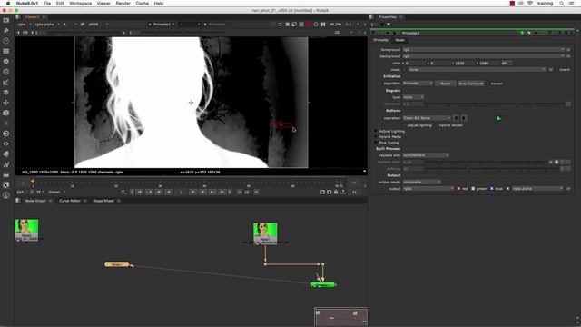Toggle the blue output channel checkbox
This screenshot has height=327, width=581.
[492, 189]
